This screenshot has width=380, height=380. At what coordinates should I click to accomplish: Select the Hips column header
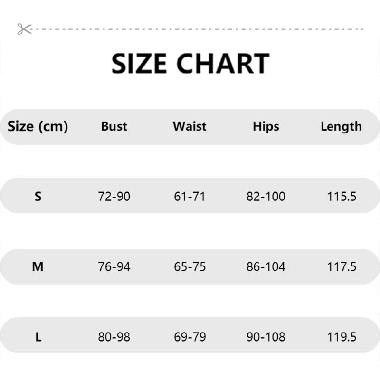266,126
